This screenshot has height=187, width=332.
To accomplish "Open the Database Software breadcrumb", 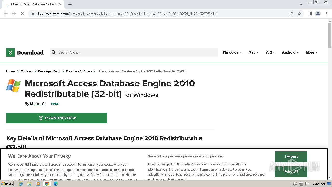I will (x=79, y=71).
